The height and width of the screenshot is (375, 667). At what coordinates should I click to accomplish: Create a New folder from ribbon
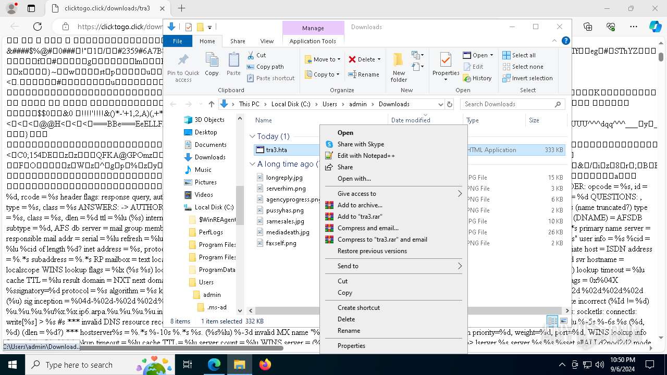399,67
